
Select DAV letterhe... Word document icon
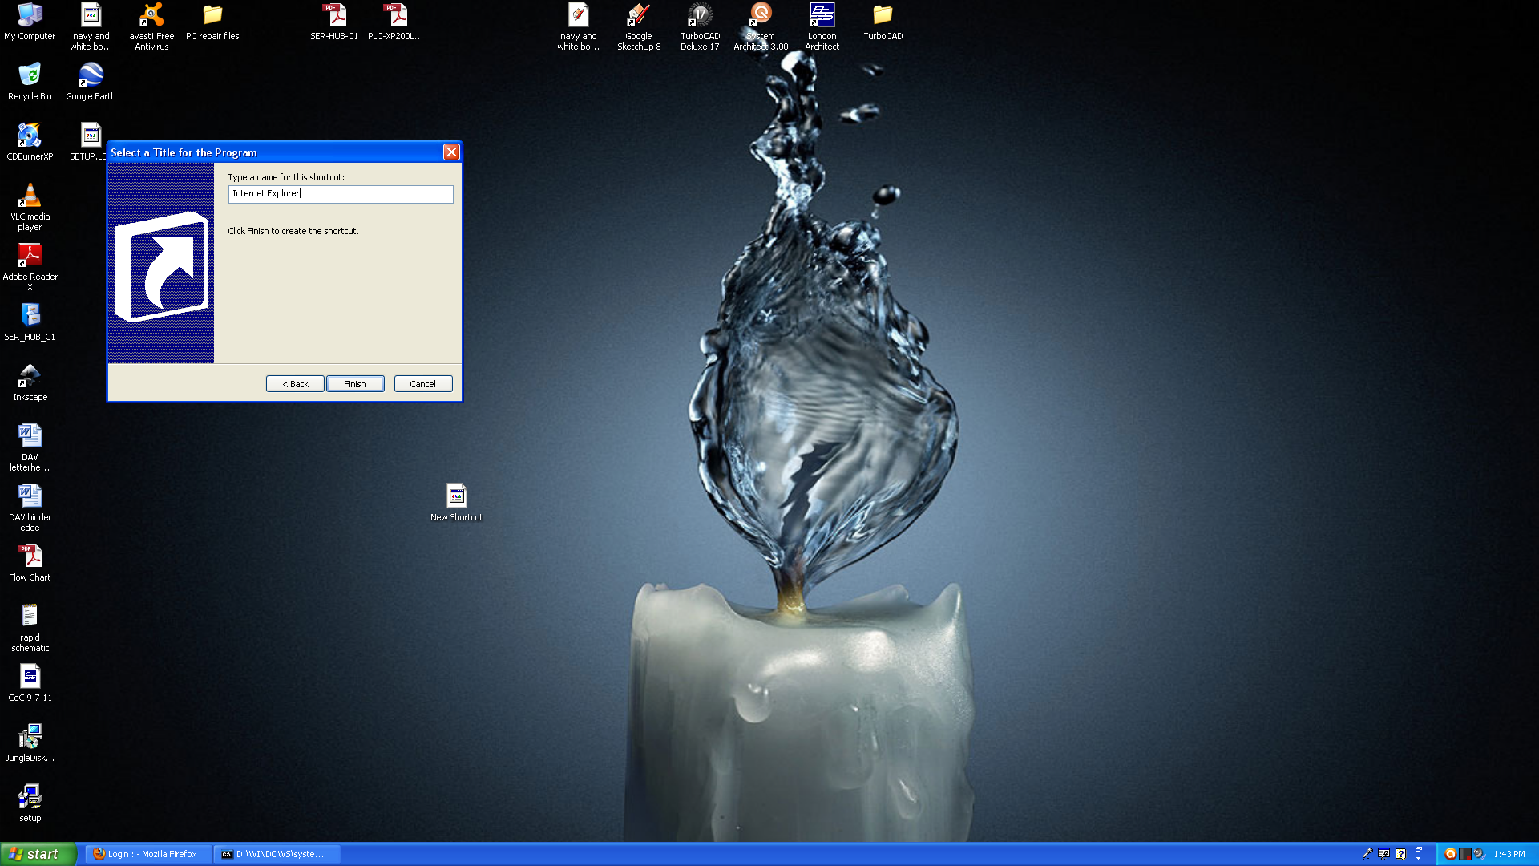(30, 447)
